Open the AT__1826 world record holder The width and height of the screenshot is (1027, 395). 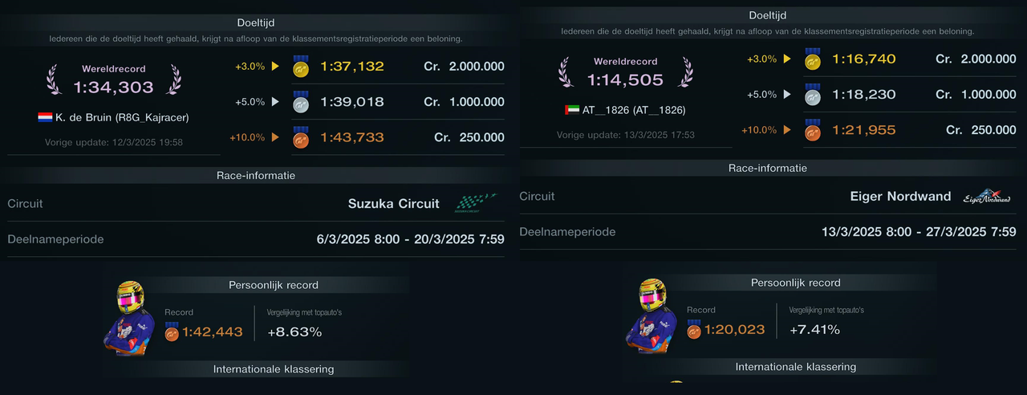[x=634, y=110]
